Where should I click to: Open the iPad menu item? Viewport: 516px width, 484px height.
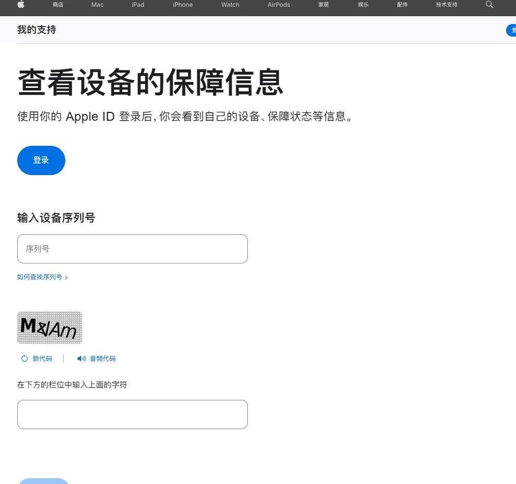[138, 5]
